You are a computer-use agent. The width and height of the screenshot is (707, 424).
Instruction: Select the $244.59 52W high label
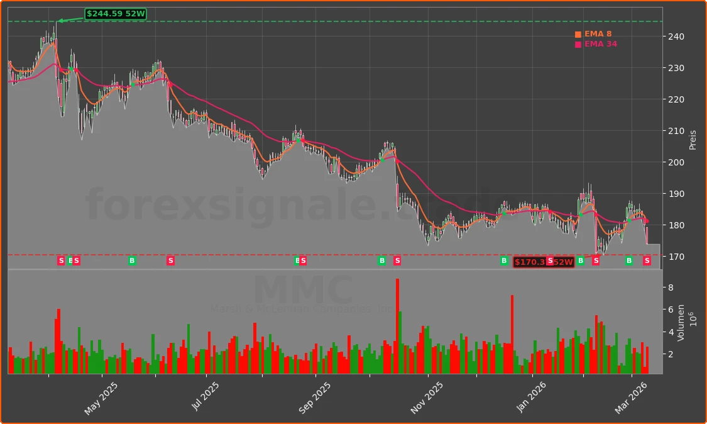tap(116, 13)
